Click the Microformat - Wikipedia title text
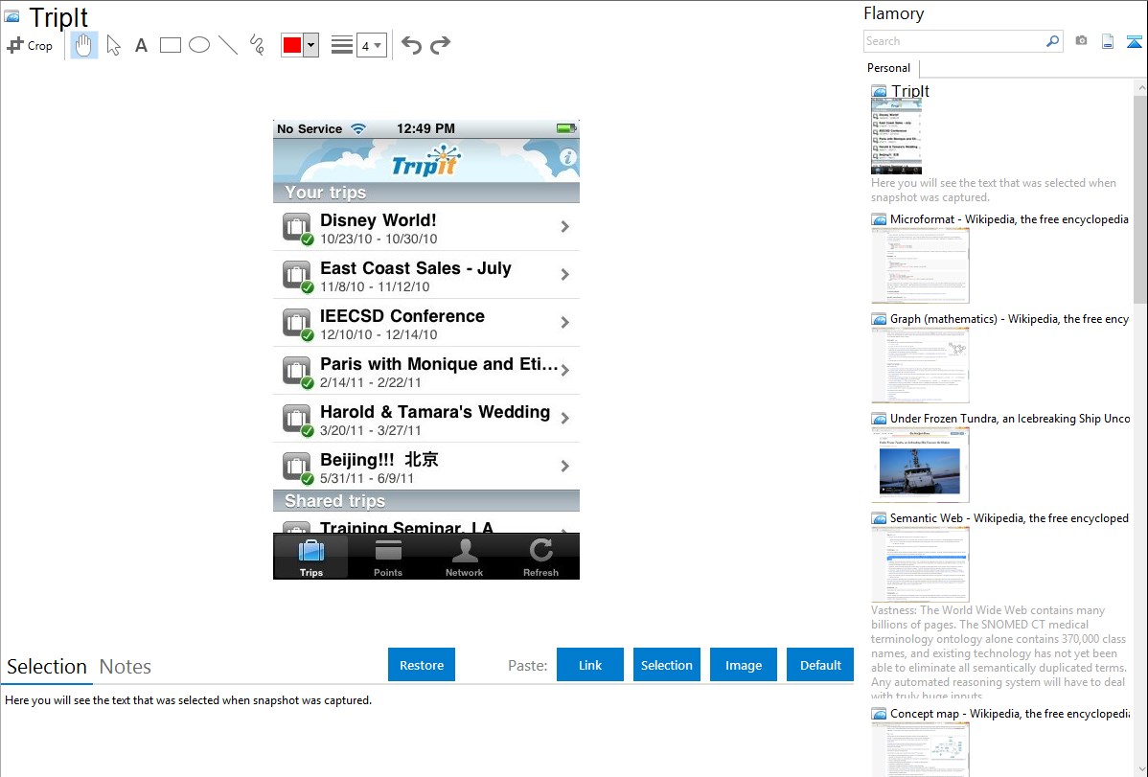Viewport: 1148px width, 777px height. tap(1009, 219)
